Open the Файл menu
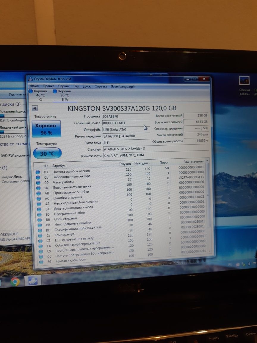Image resolution: width=257 pixels, height=343 pixels. click(34, 86)
